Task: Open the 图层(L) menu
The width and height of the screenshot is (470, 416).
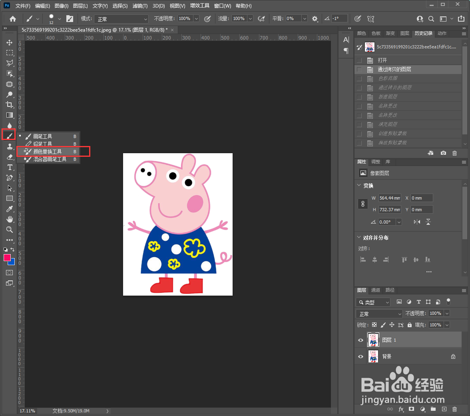Action: pyautogui.click(x=80, y=6)
